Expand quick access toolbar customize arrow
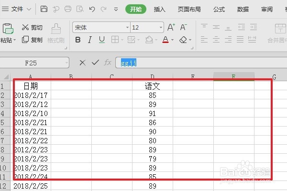This screenshot has height=191, width=287. (116, 9)
